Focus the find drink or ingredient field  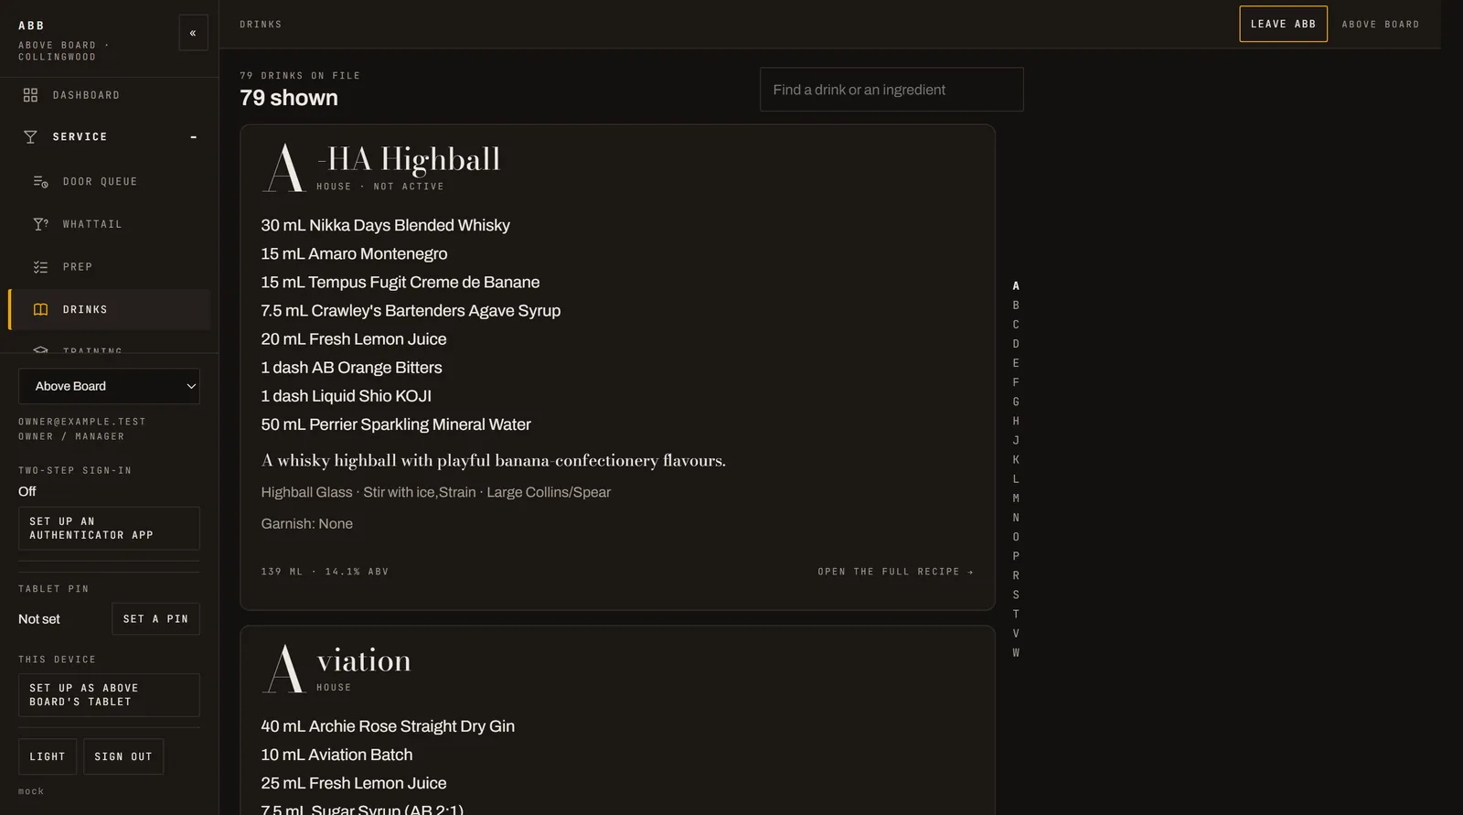click(x=892, y=90)
